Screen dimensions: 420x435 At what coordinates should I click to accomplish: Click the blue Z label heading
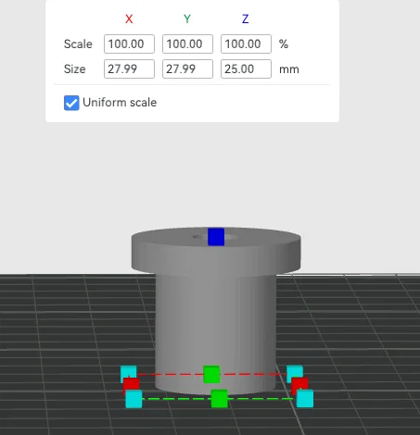245,19
